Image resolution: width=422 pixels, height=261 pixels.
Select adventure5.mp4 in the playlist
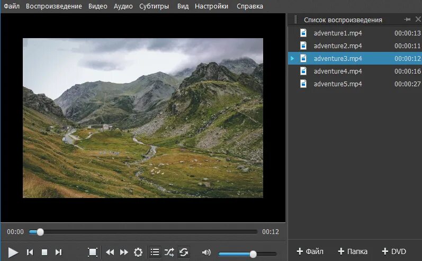click(x=355, y=84)
